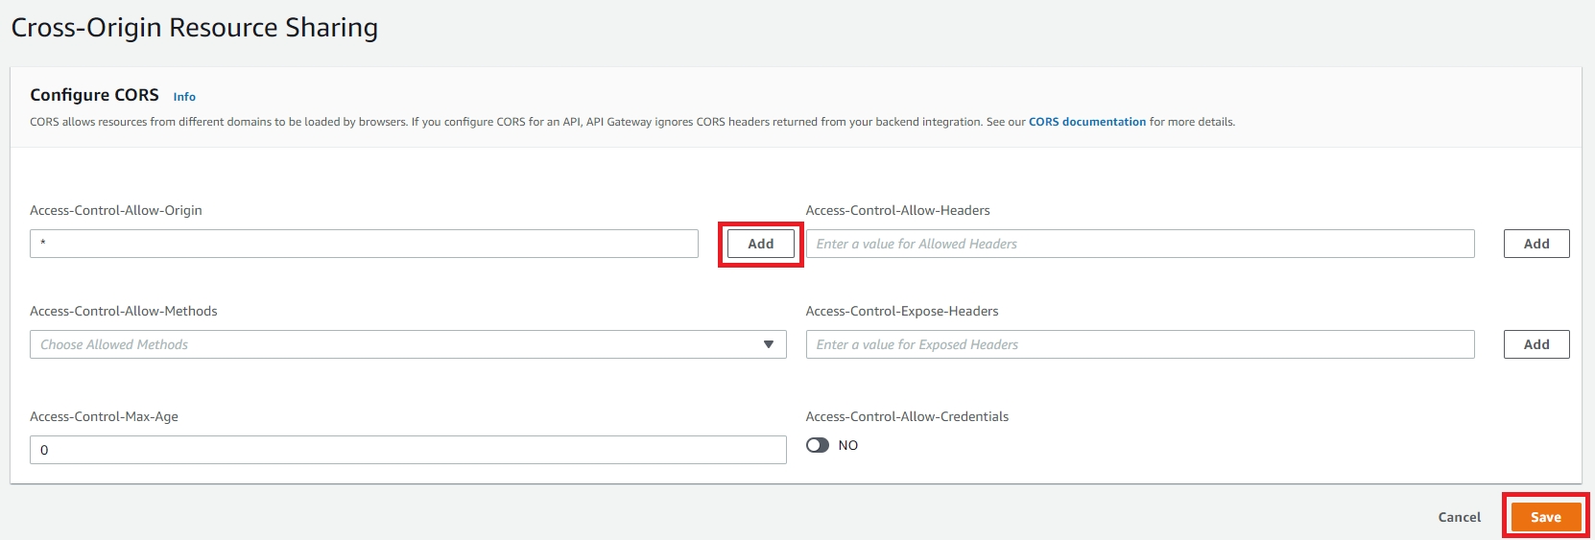Click the Access-Control-Allow-Credentials label
Viewport: 1595px width, 540px height.
907,416
